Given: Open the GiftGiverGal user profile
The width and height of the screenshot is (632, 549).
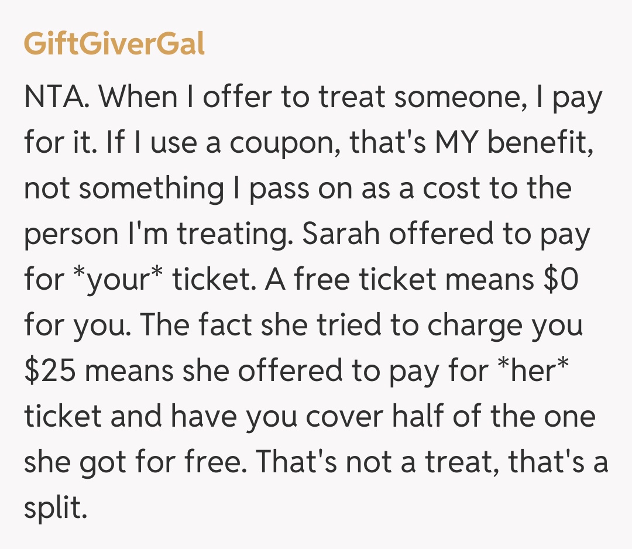Looking at the screenshot, I should (x=114, y=43).
